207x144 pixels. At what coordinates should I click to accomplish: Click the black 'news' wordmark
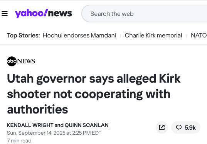pyautogui.click(x=60, y=14)
